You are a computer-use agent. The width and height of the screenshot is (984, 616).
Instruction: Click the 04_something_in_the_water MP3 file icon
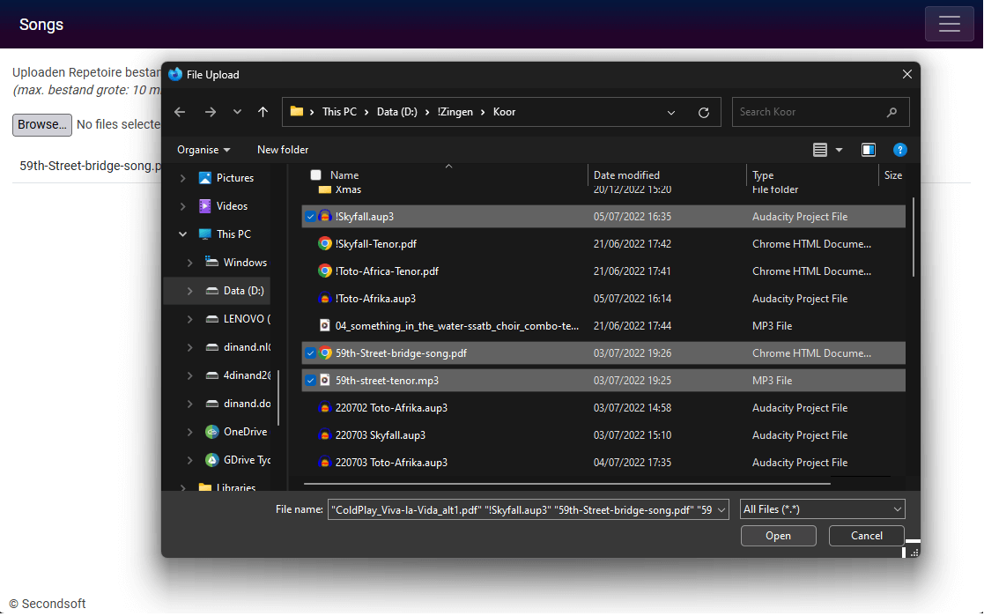(324, 326)
